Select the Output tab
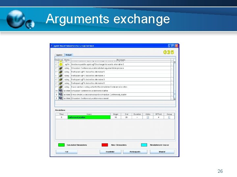The height and width of the screenshot is (177, 237). coord(68,55)
